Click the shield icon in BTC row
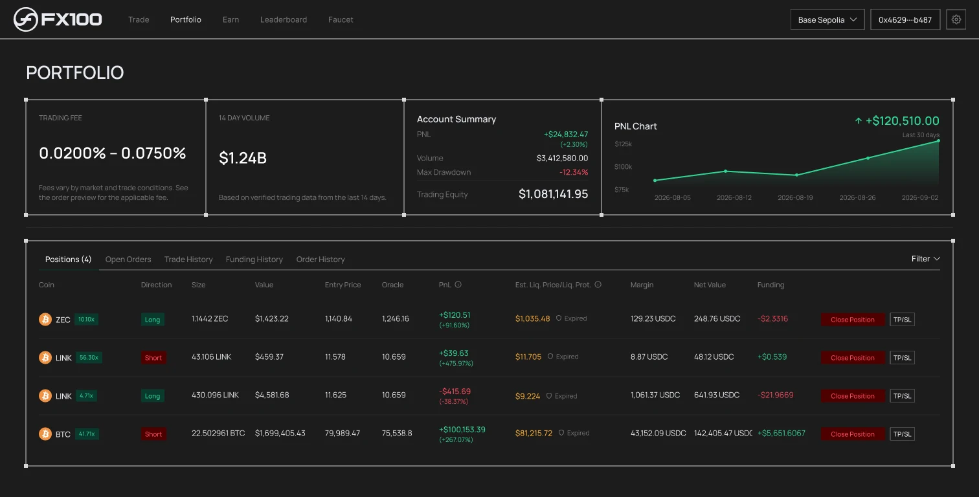979x497 pixels. point(561,433)
